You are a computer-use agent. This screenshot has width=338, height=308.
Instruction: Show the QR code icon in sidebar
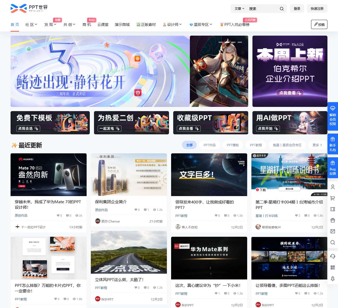tap(333, 267)
